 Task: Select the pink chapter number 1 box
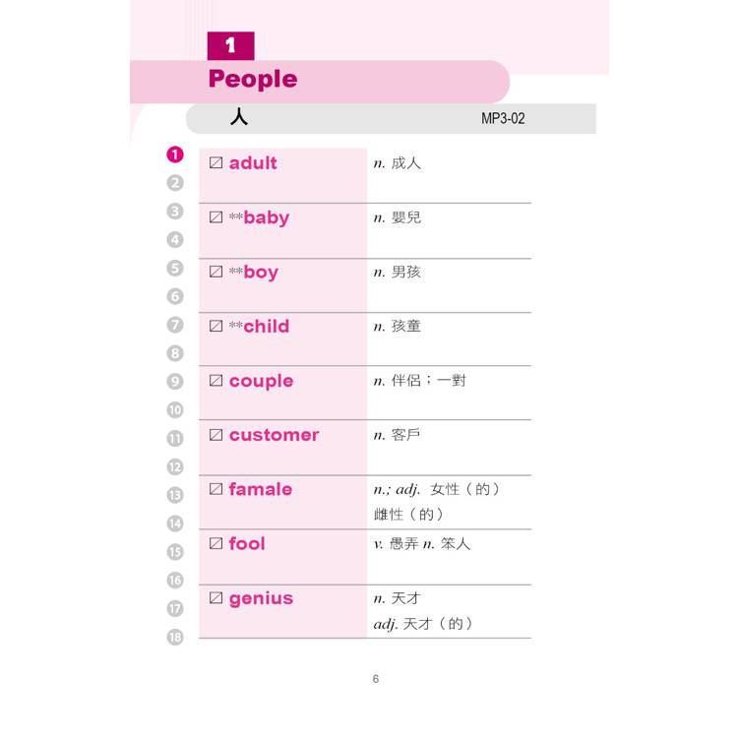230,45
